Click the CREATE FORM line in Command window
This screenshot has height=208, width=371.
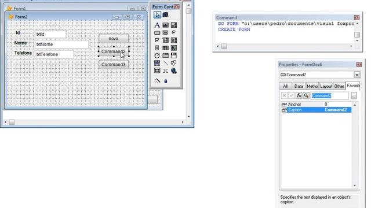point(234,29)
